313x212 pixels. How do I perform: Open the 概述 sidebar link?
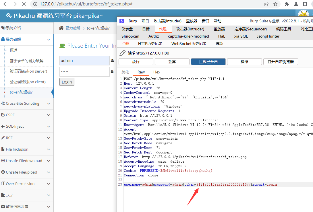13,50
